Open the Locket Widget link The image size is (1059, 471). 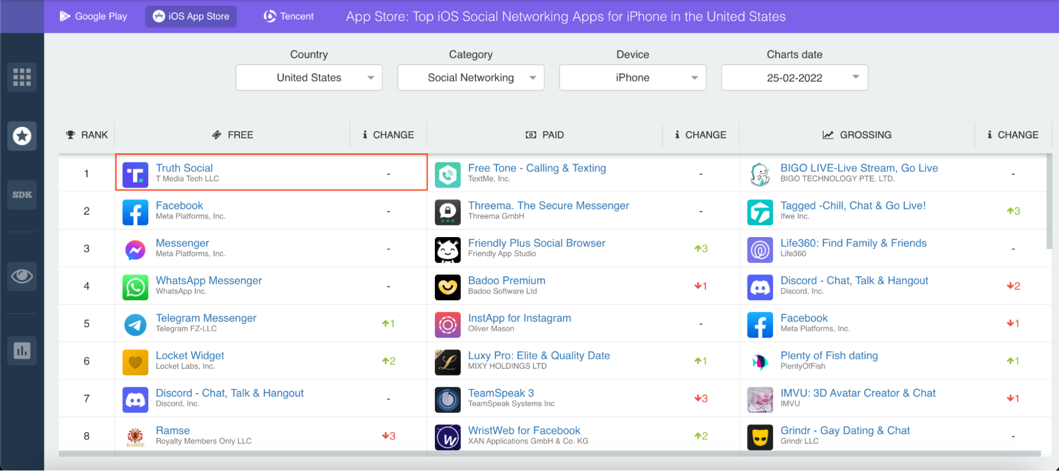190,356
